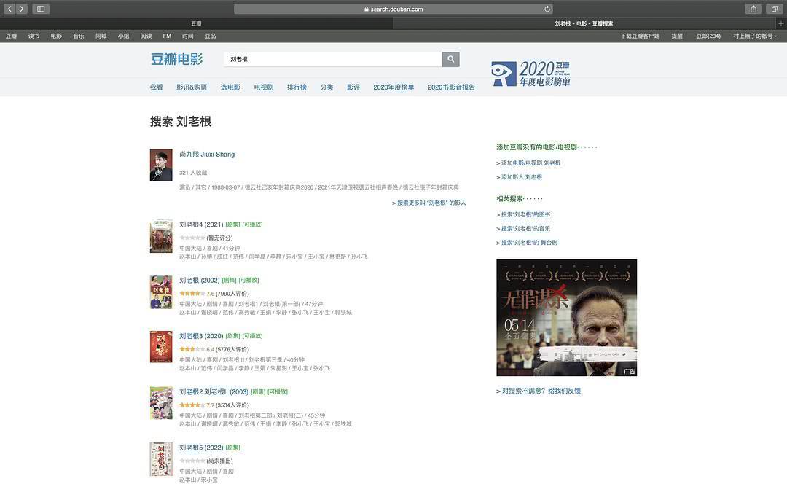Click the magnifier search button
This screenshot has width=787, height=492.
pos(451,59)
